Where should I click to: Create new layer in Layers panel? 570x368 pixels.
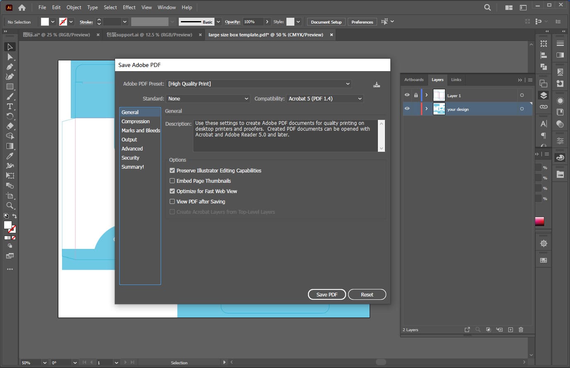click(x=510, y=330)
